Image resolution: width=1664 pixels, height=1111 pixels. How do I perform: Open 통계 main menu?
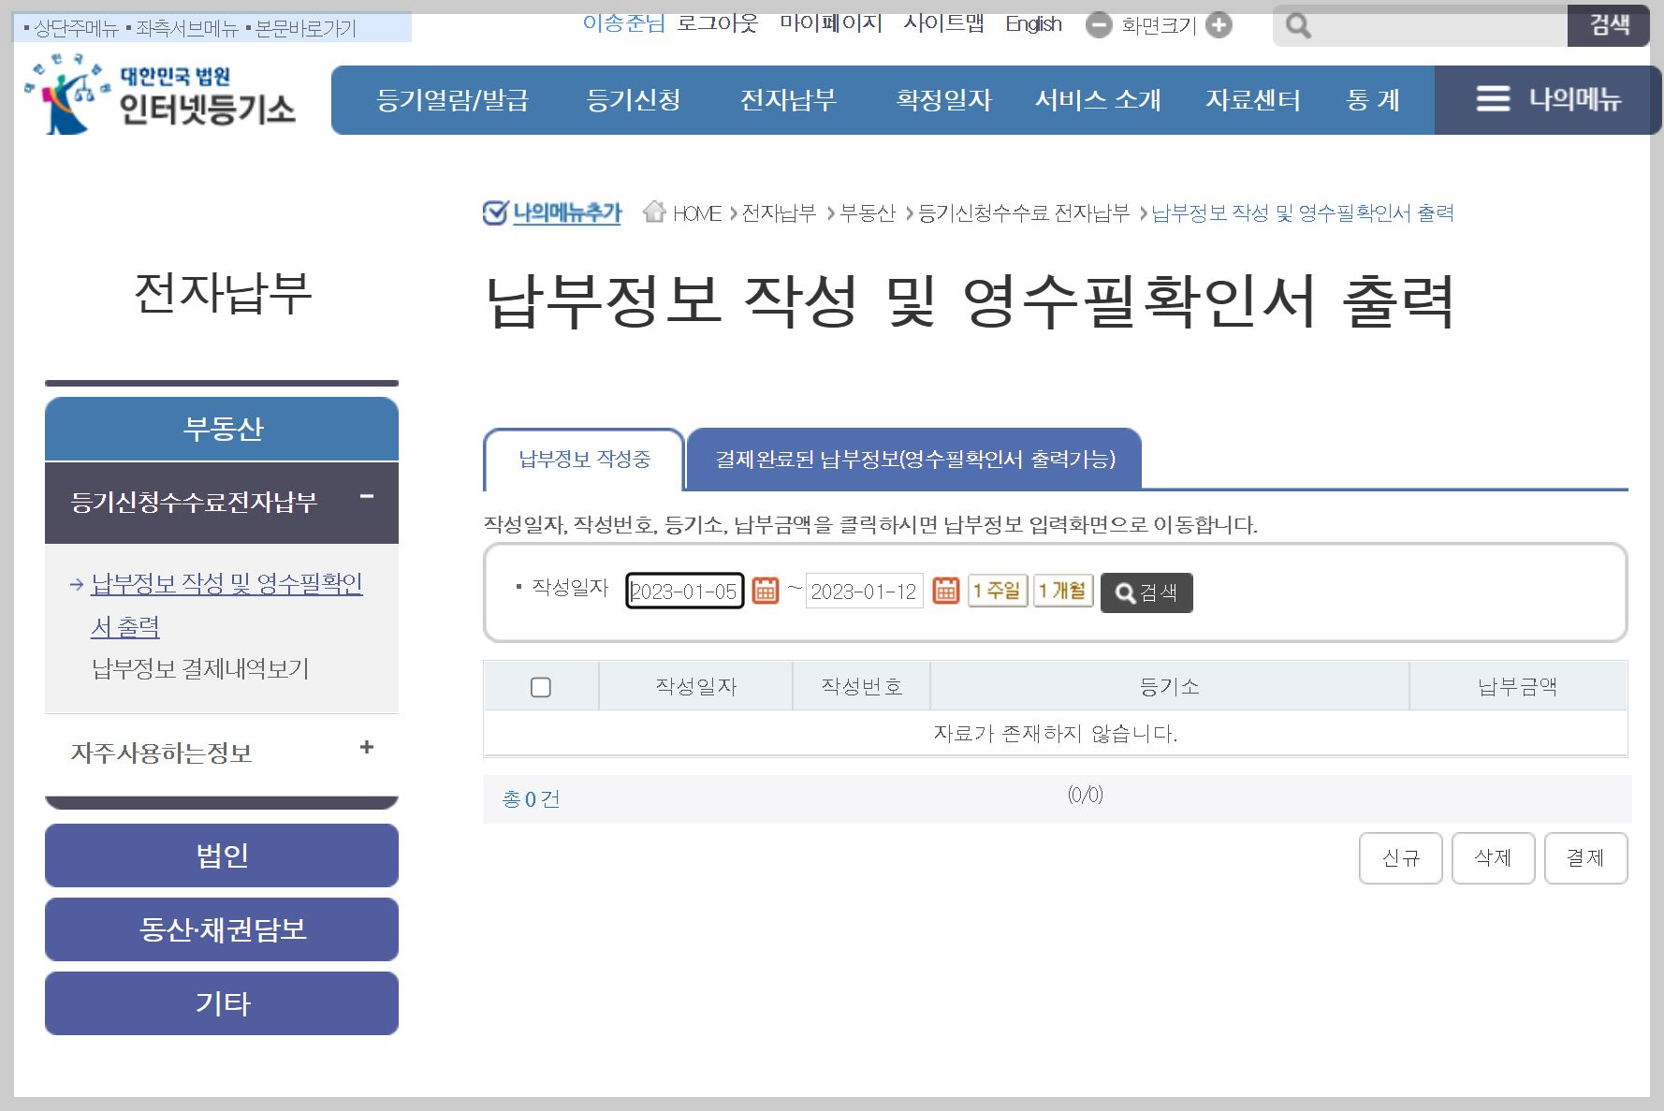pyautogui.click(x=1373, y=100)
